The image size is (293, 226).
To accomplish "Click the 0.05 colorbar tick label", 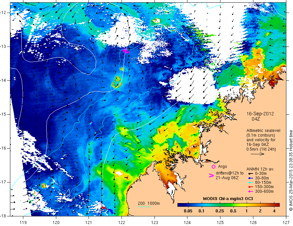I will [188, 211].
